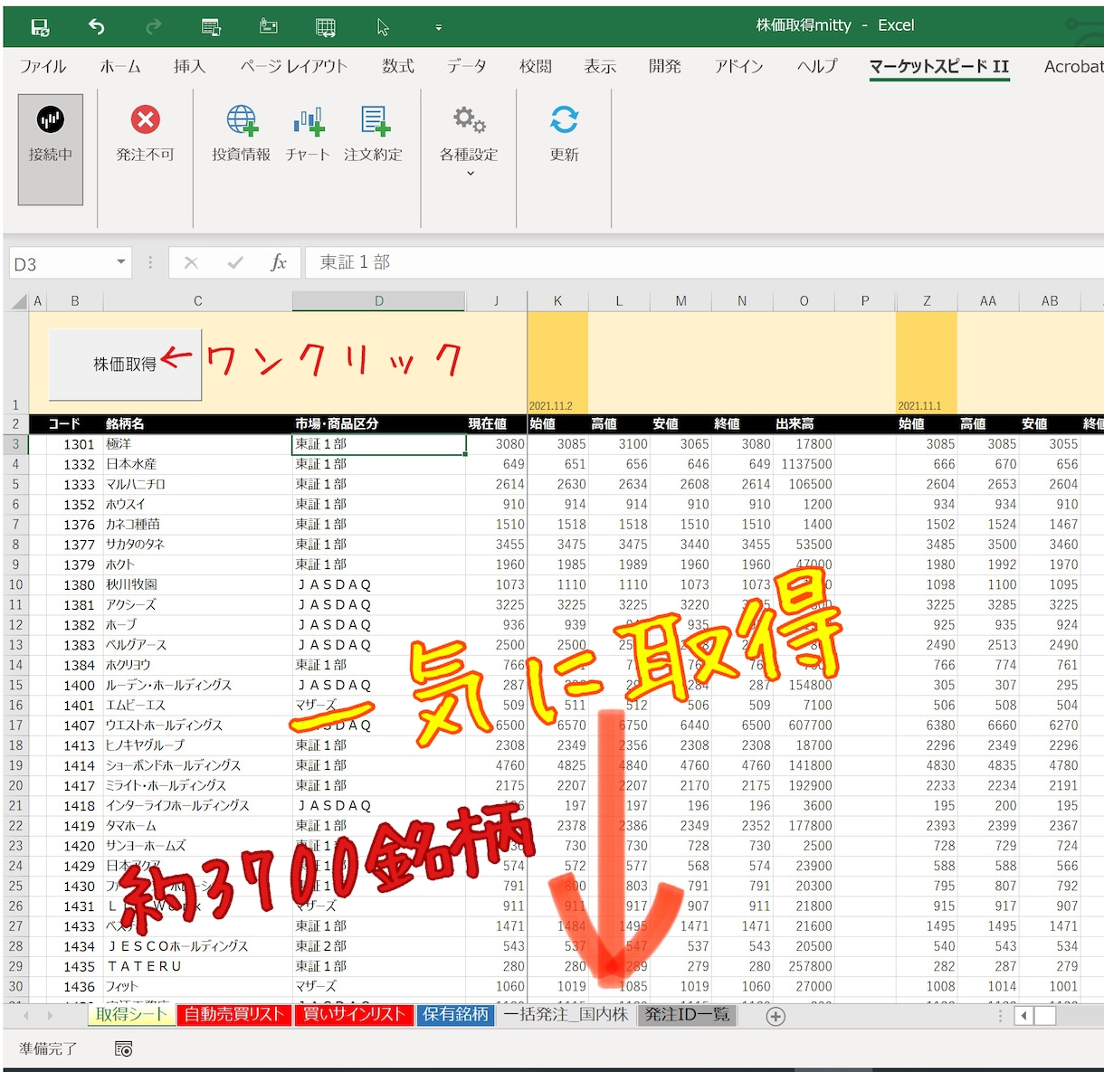
Task: Click cell containing カネコ種苗
Action: [197, 525]
